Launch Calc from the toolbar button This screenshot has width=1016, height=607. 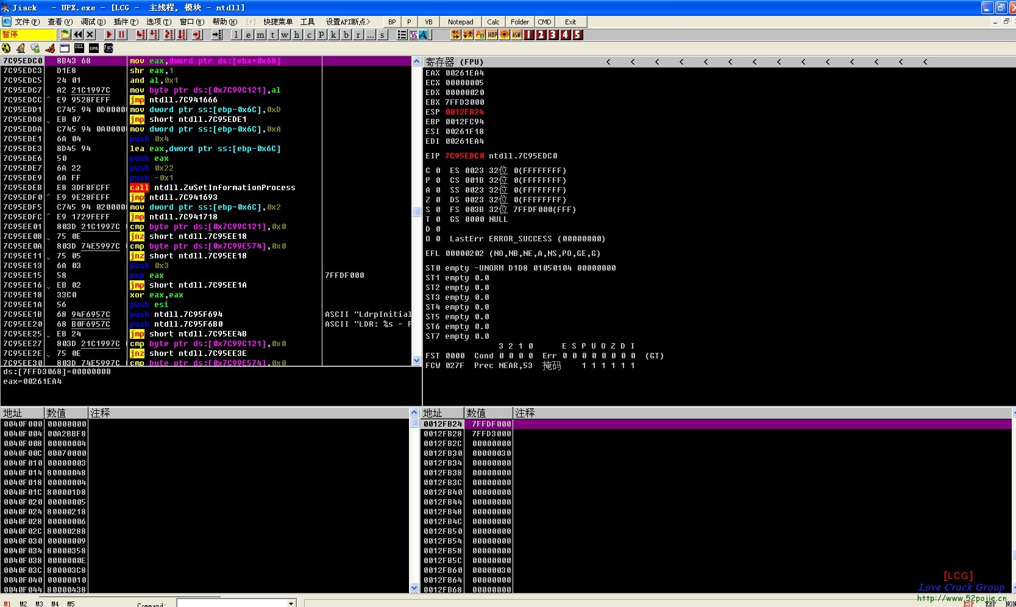pyautogui.click(x=493, y=22)
